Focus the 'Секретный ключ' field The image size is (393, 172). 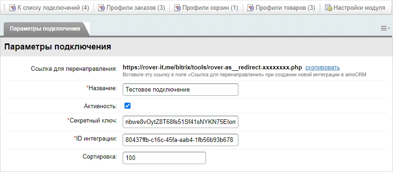click(181, 122)
